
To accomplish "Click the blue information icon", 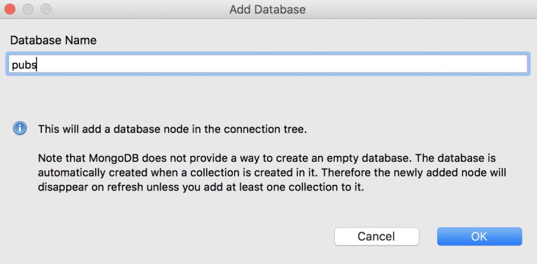I will click(20, 128).
